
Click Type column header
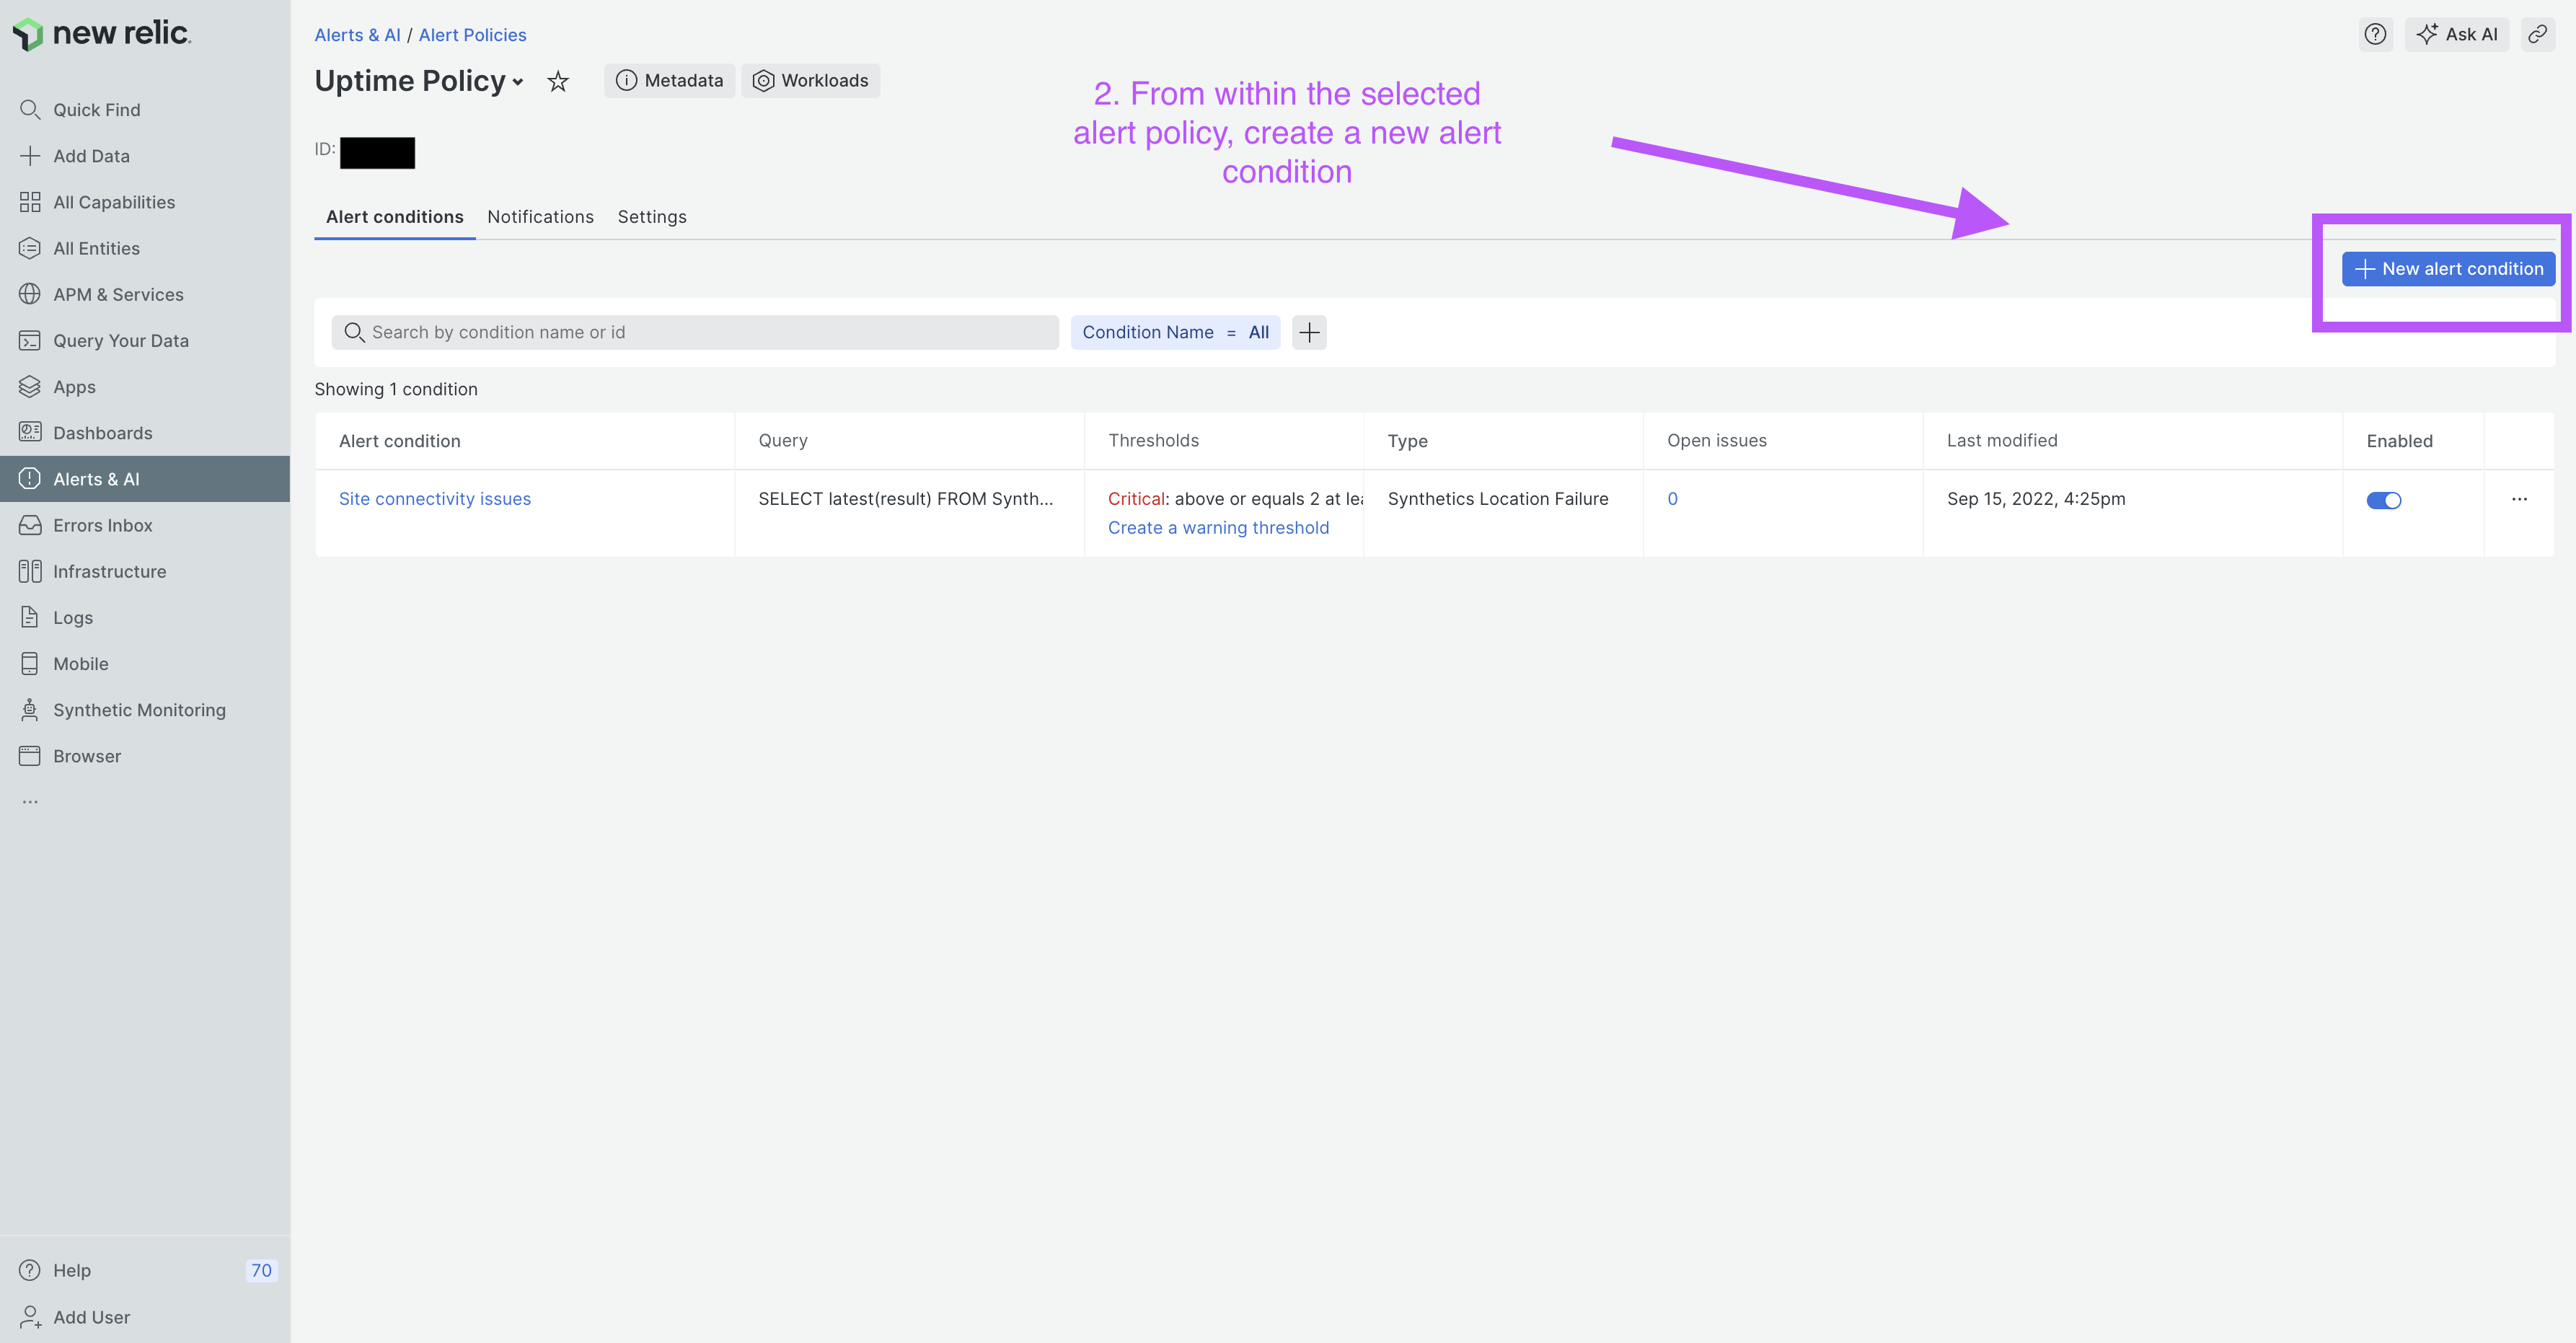click(x=1407, y=441)
